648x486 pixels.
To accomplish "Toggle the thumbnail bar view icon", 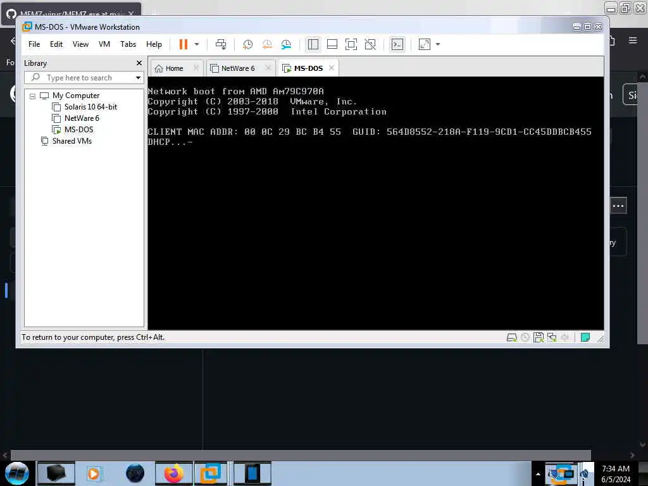I will pyautogui.click(x=332, y=44).
